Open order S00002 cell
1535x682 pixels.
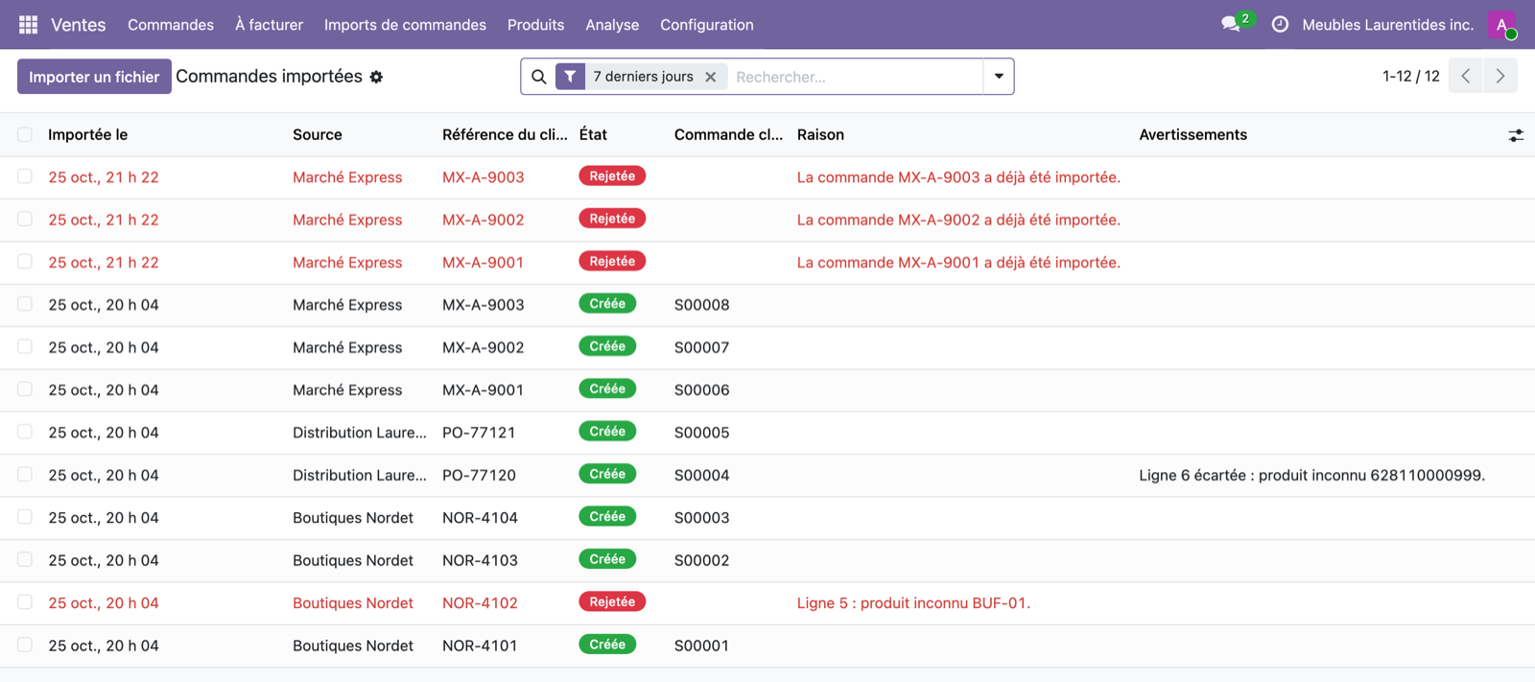pyautogui.click(x=701, y=560)
